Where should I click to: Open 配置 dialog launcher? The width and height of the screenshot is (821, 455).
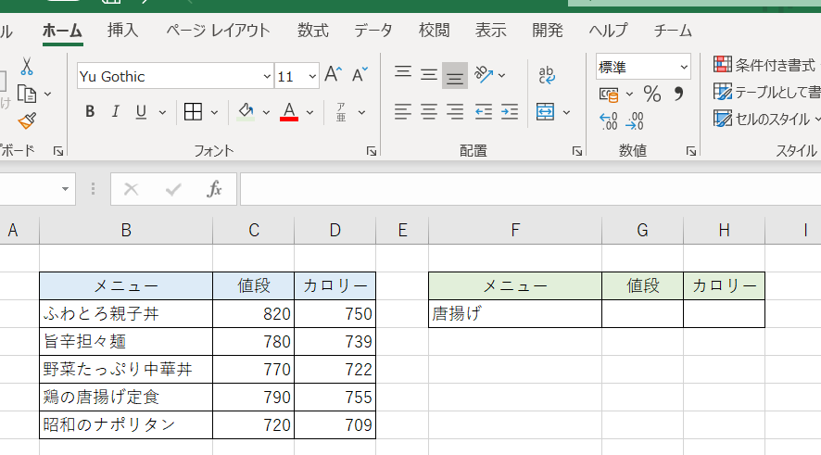tap(577, 151)
